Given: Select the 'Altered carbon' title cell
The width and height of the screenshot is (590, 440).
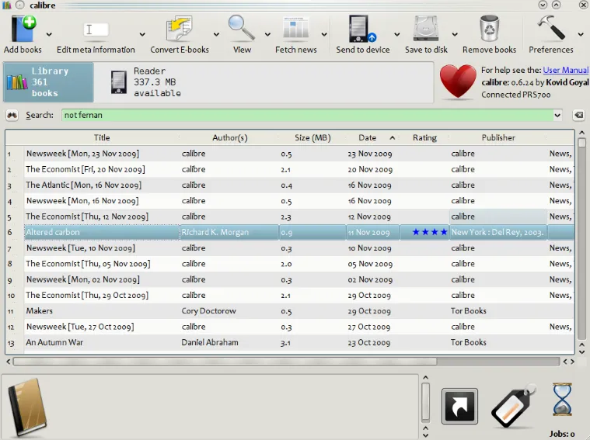Looking at the screenshot, I should [x=102, y=232].
